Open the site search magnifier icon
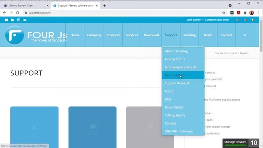Screen dimensions: 263x148 [x=245, y=35]
